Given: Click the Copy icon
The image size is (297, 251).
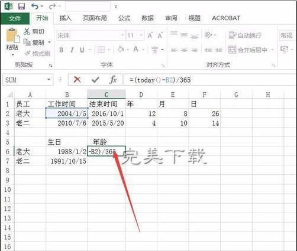Looking at the screenshot, I should pos(27,42).
